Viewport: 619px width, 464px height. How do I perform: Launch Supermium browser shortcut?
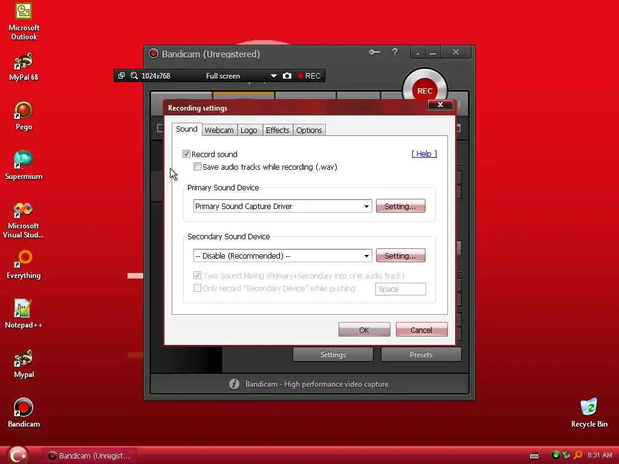24,166
